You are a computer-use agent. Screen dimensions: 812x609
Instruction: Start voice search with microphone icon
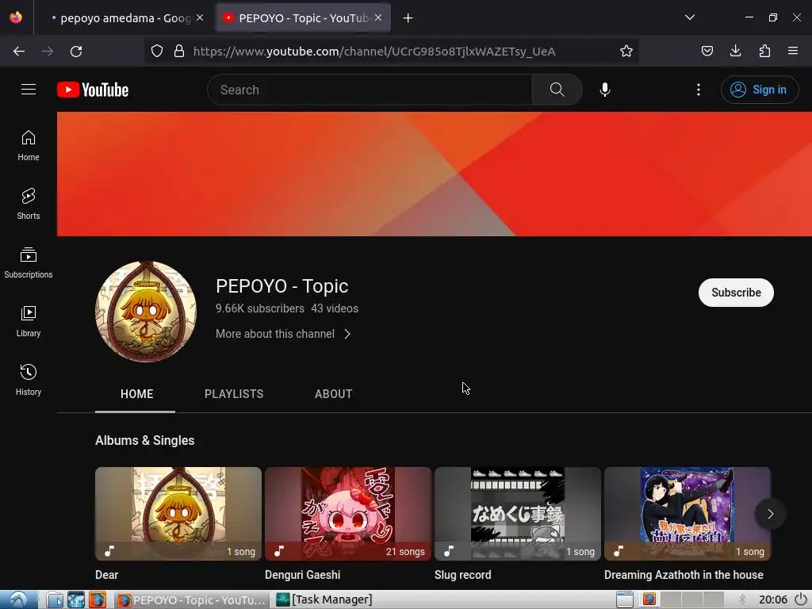605,90
